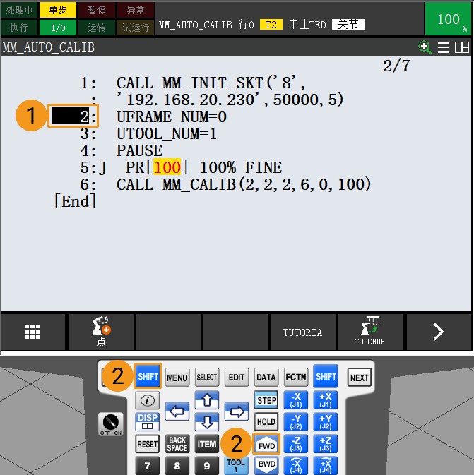The height and width of the screenshot is (475, 474).
Task: Click the -Z (J3) jog key
Action: pyautogui.click(x=296, y=444)
